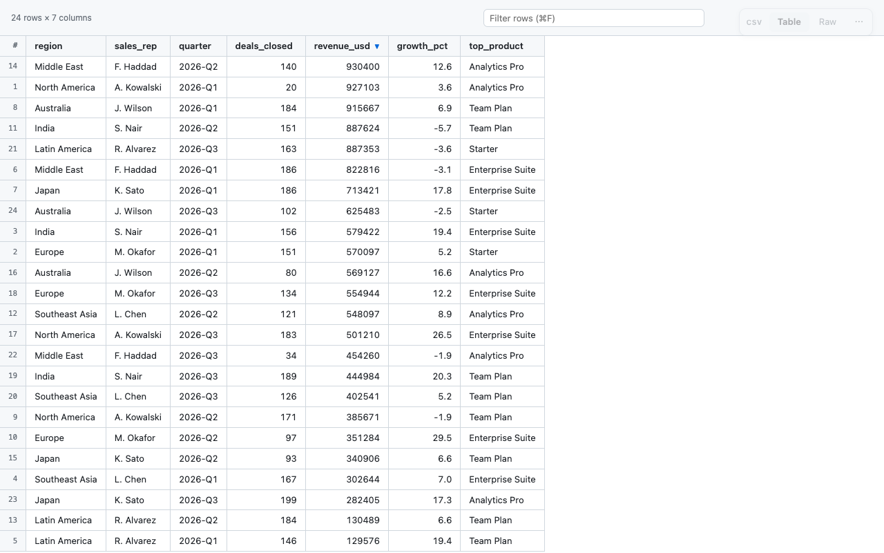Select the revenue cell 930400
This screenshot has width=884, height=553.
(347, 67)
